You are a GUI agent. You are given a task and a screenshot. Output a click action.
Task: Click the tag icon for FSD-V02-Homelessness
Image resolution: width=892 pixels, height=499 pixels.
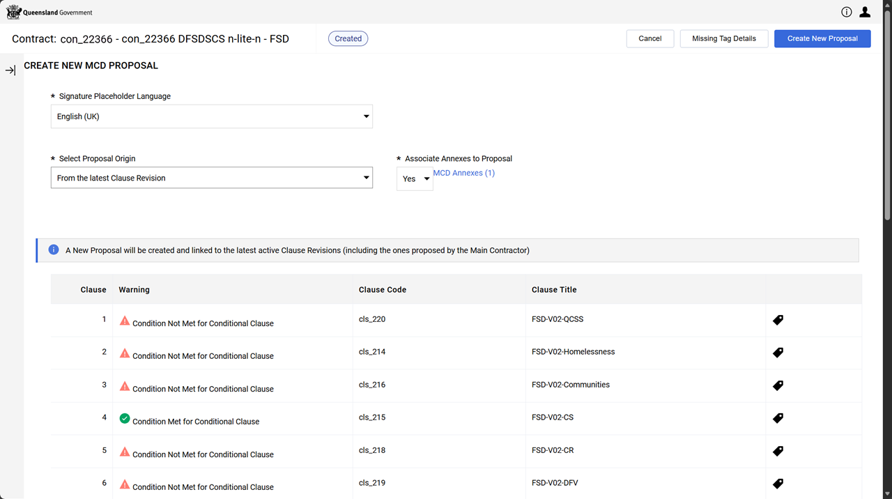(778, 353)
